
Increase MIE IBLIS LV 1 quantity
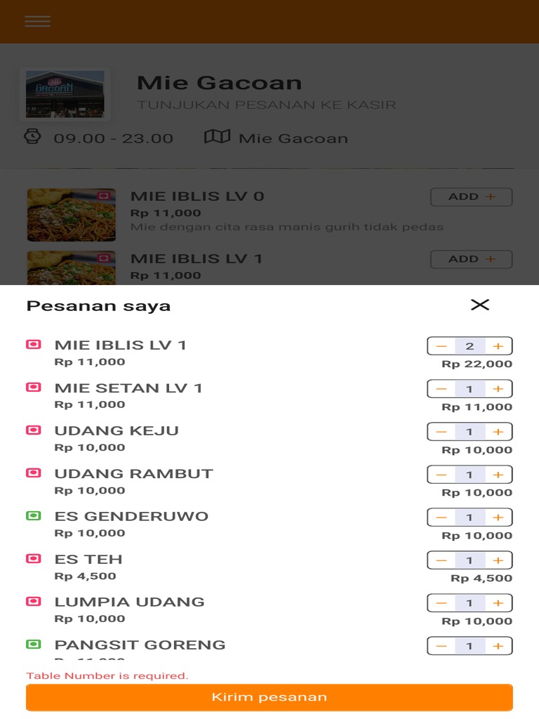point(498,346)
